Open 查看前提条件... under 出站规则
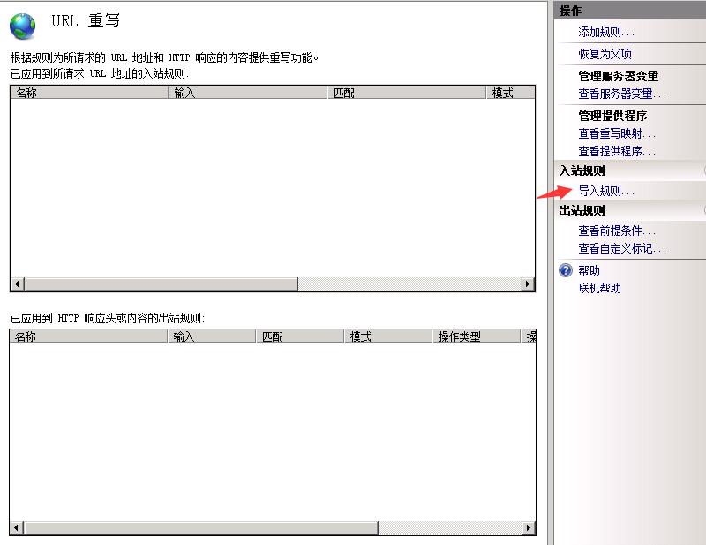This screenshot has width=706, height=545. coord(617,231)
